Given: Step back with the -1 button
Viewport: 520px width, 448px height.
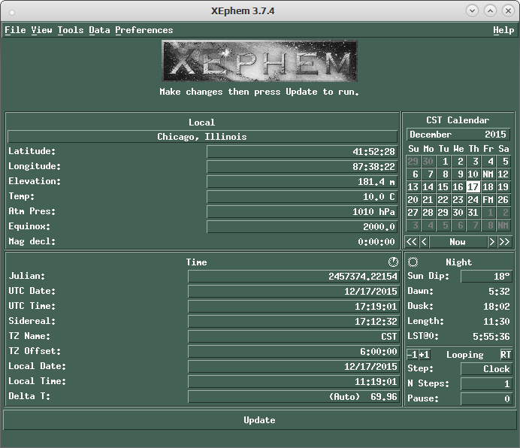Looking at the screenshot, I should tap(413, 355).
